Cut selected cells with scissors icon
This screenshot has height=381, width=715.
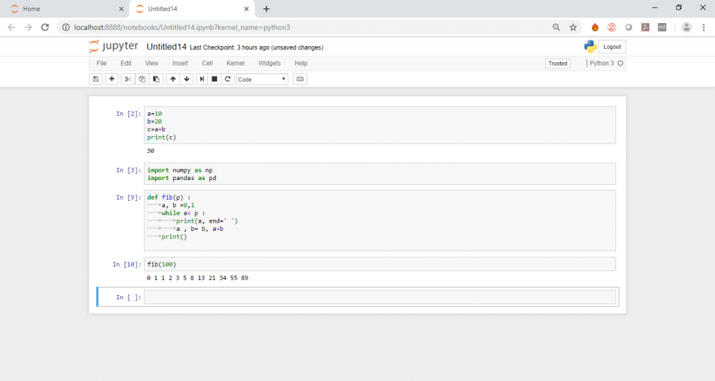[x=127, y=80]
